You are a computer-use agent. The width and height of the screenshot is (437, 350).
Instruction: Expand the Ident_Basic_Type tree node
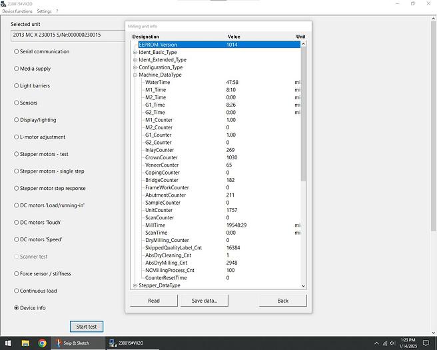pos(135,53)
